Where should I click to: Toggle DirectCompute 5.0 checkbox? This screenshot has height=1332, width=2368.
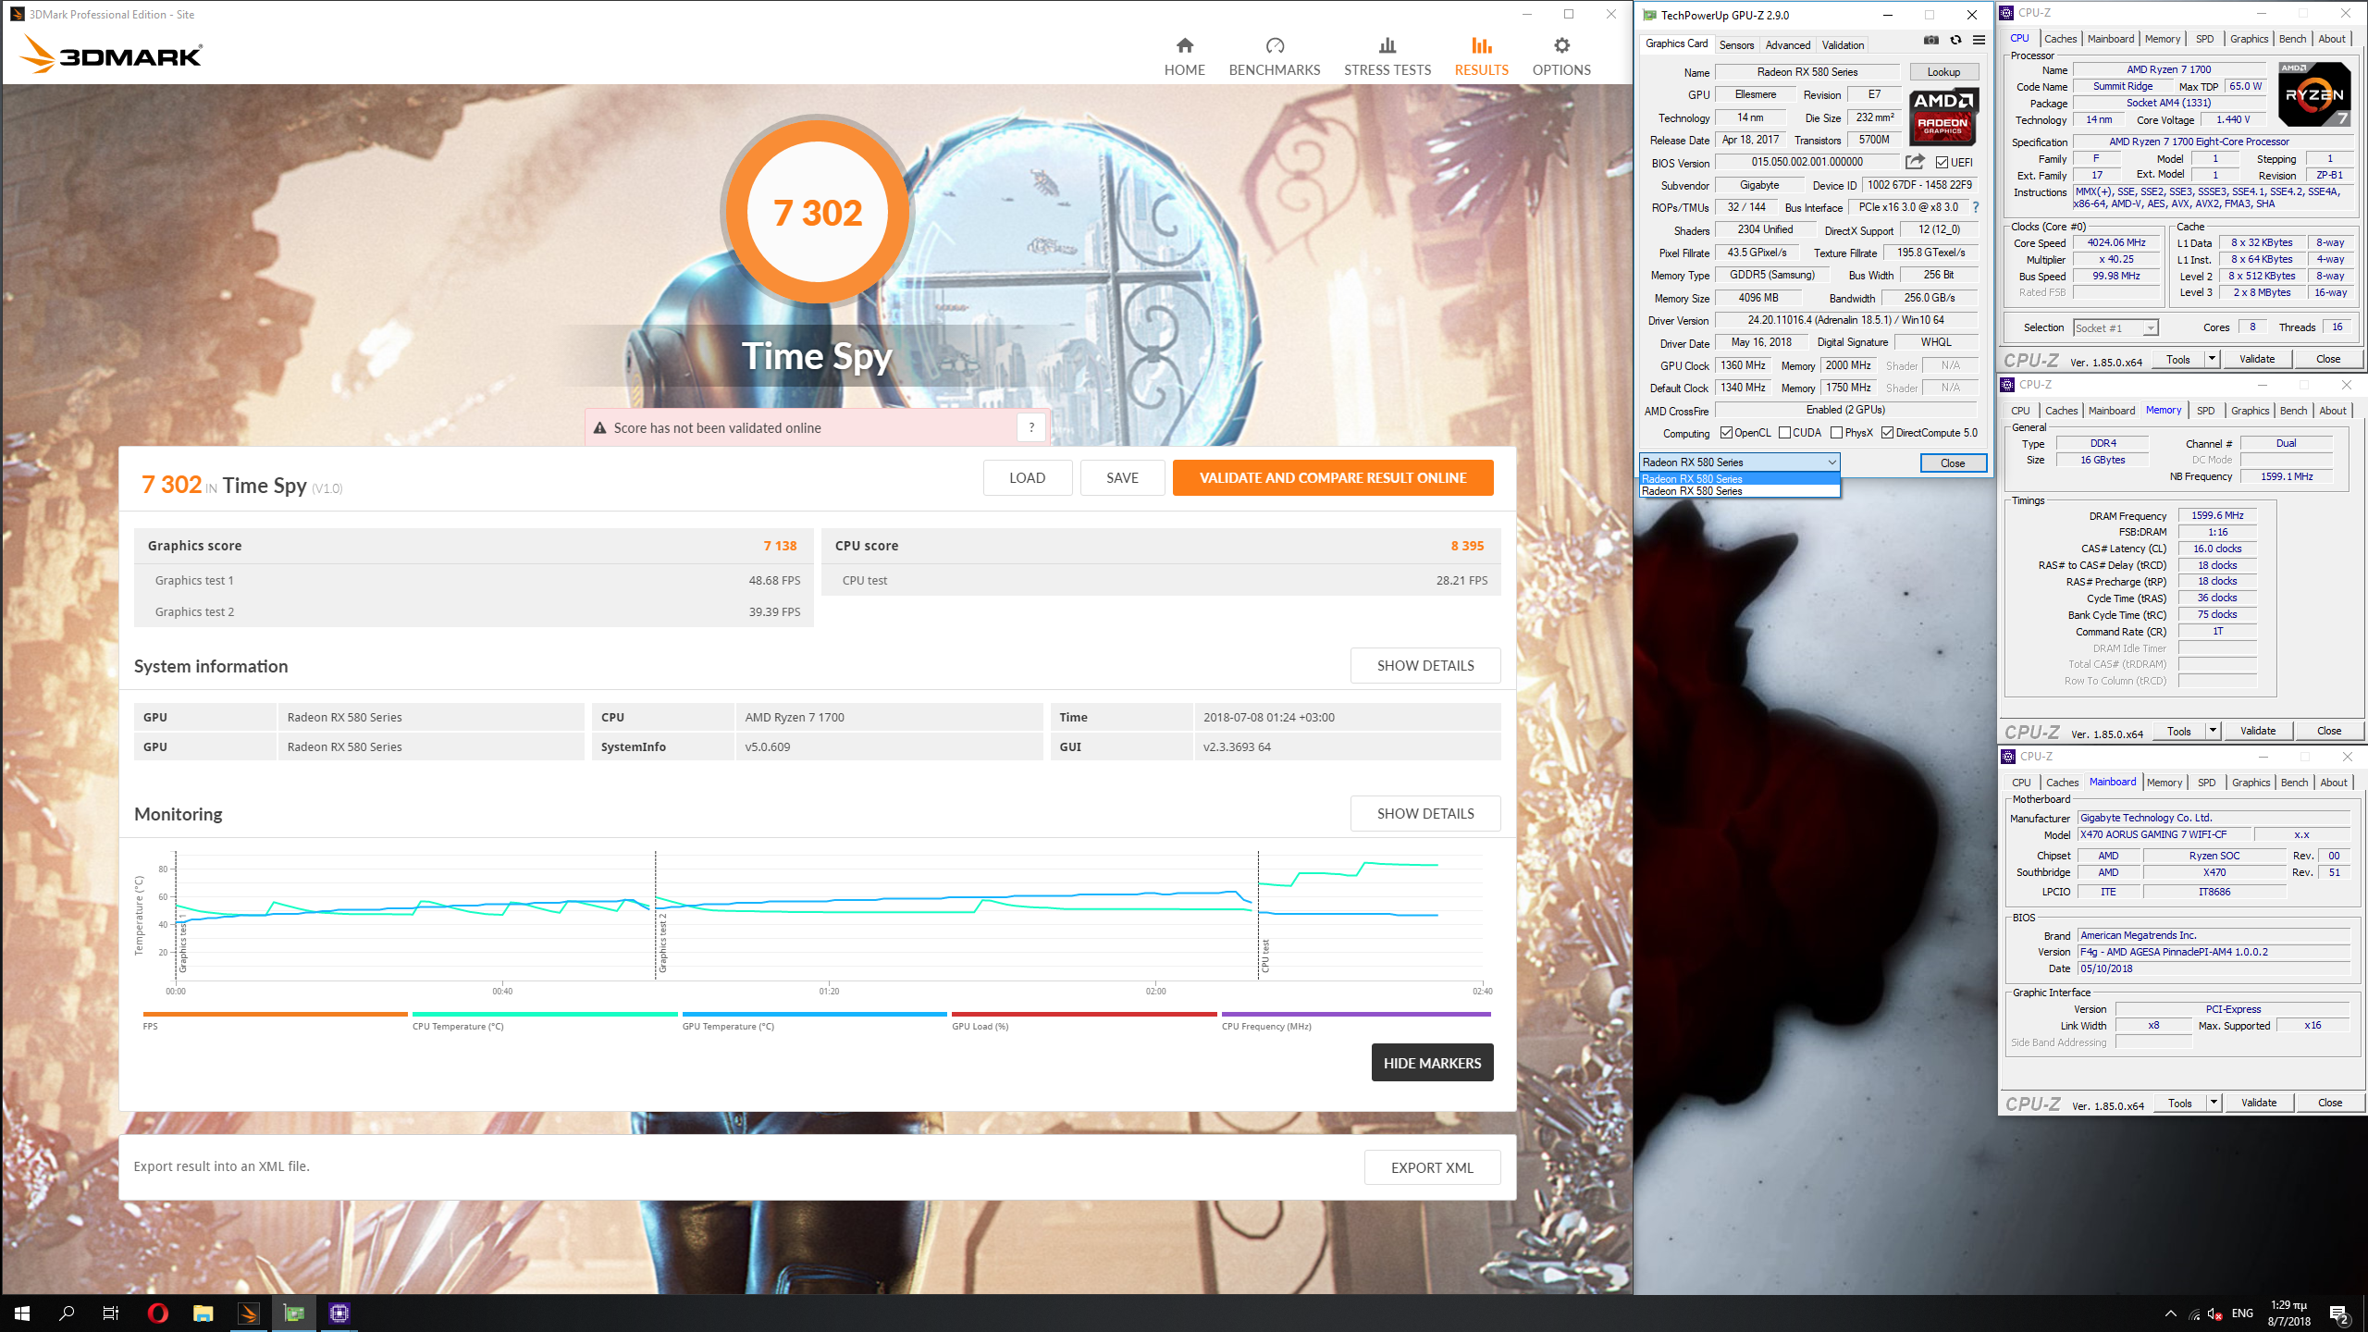pyautogui.click(x=1887, y=433)
